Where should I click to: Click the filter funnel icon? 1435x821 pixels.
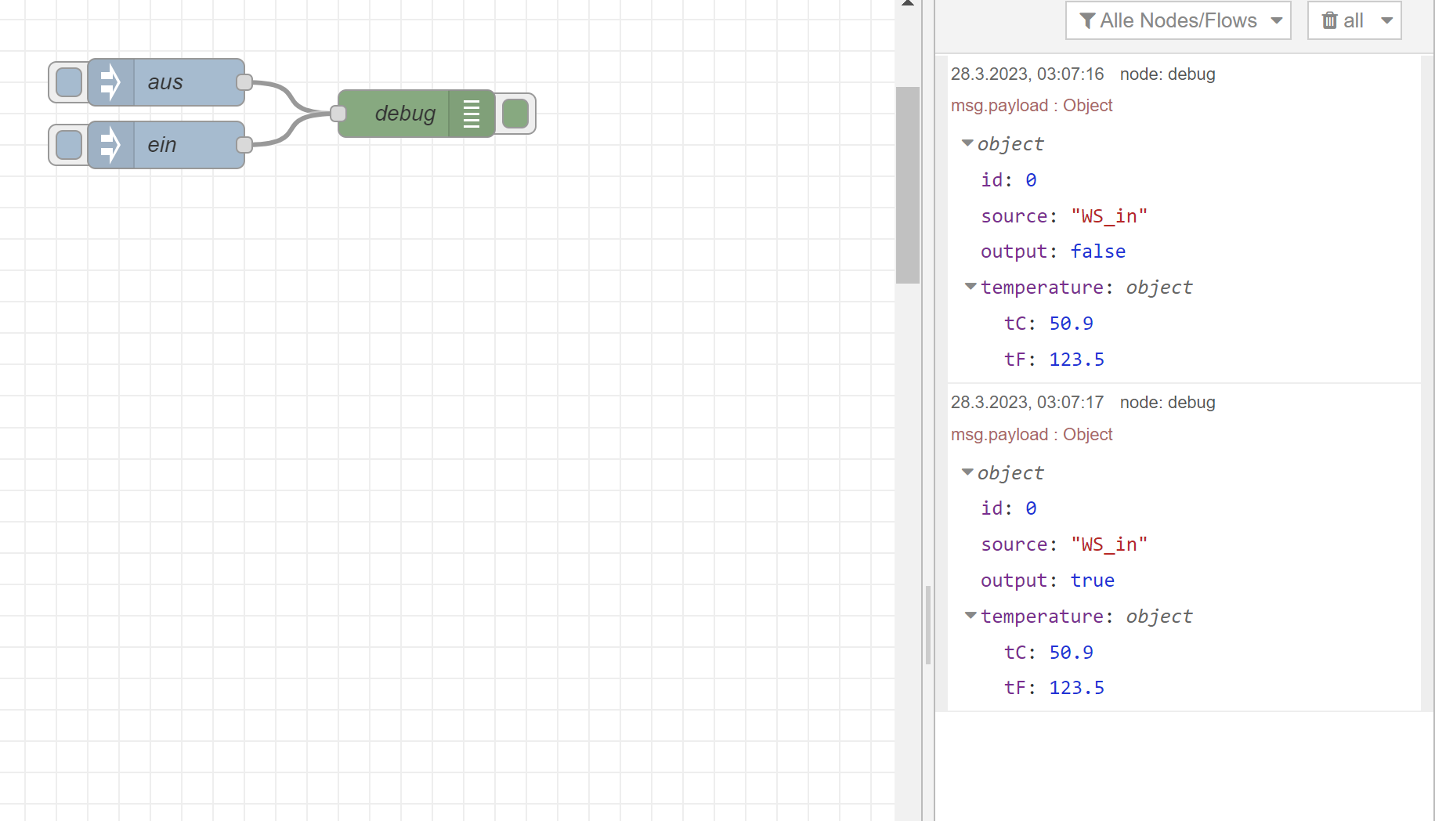[1087, 20]
